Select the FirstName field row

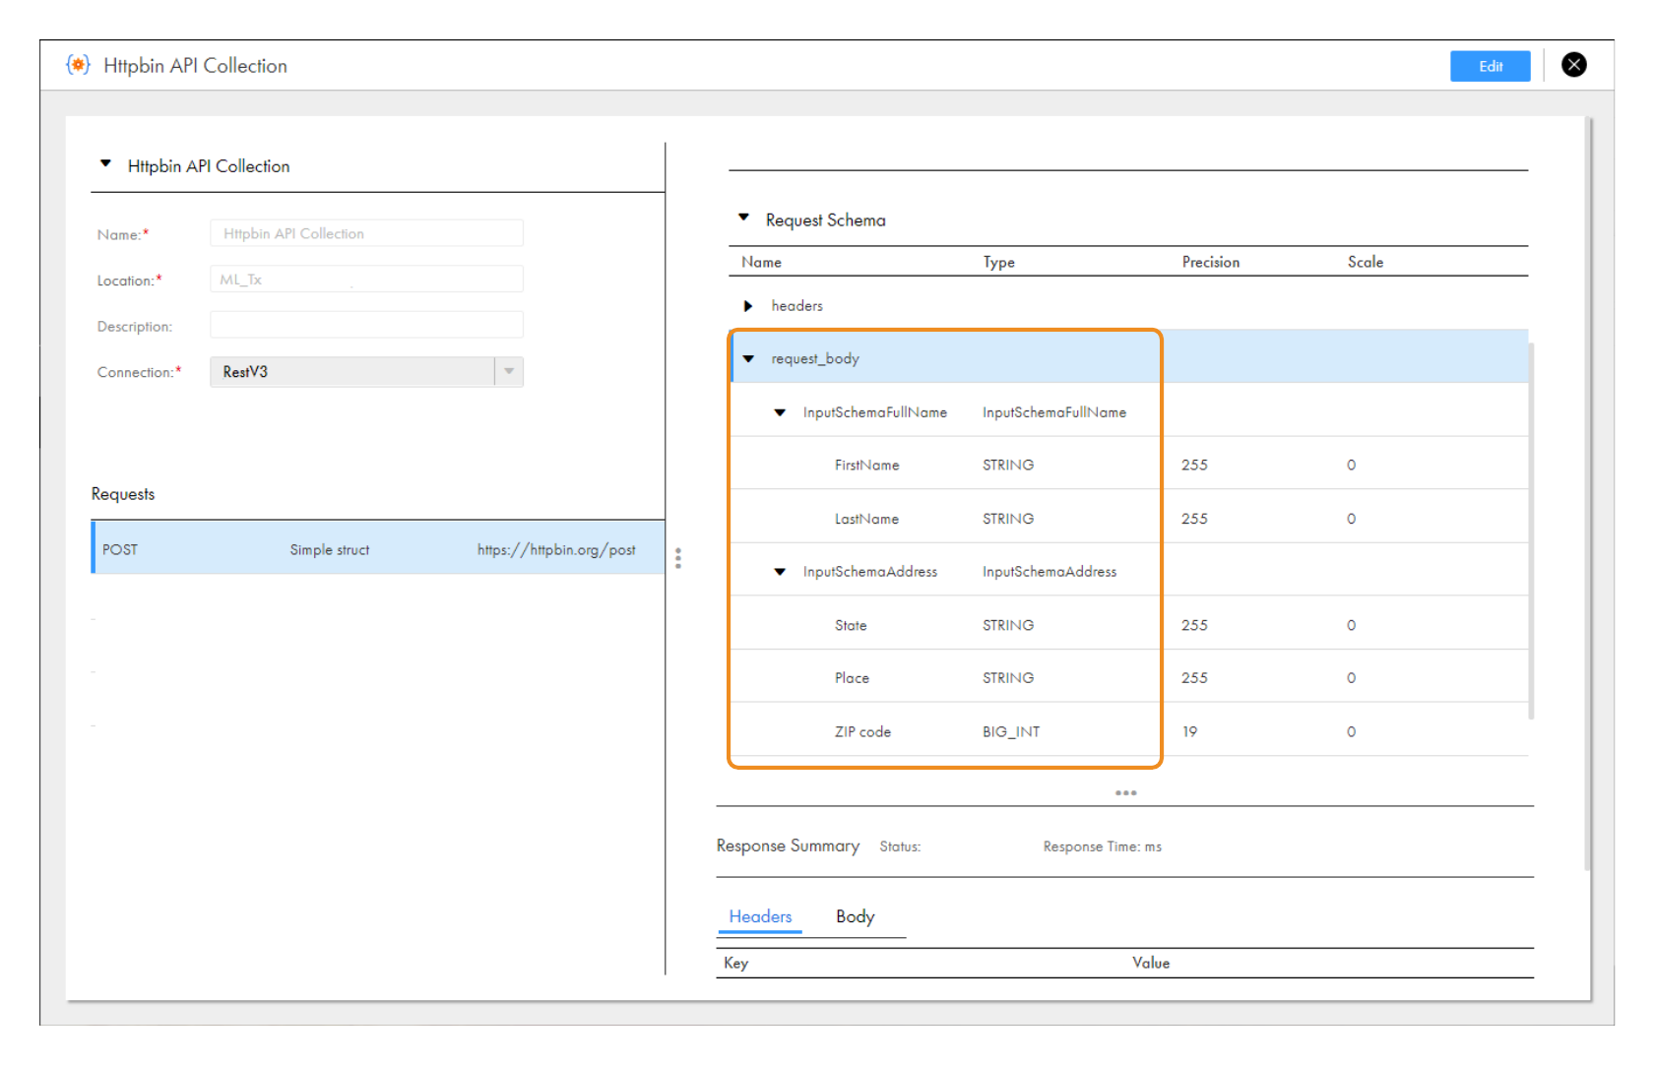(x=1129, y=464)
